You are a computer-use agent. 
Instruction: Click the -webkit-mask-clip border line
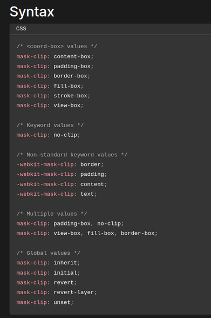60,164
